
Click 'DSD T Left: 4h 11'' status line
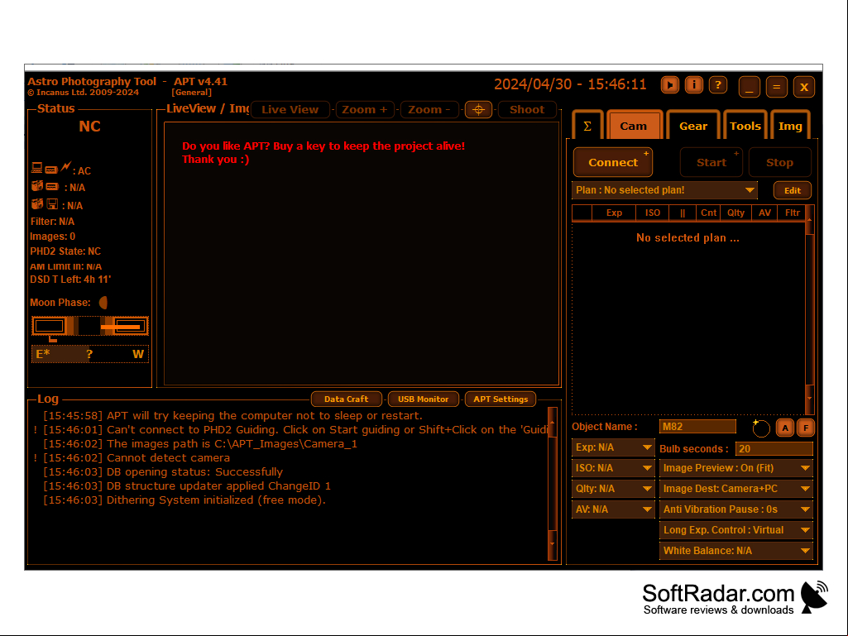pyautogui.click(x=70, y=280)
